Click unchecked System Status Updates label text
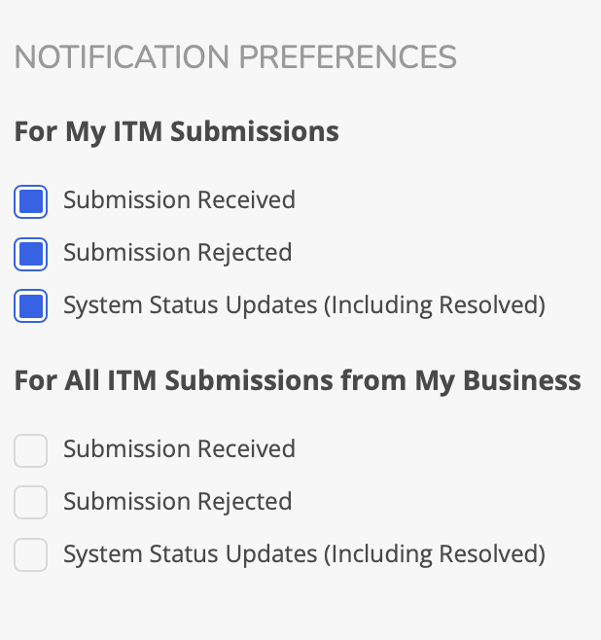 304,554
